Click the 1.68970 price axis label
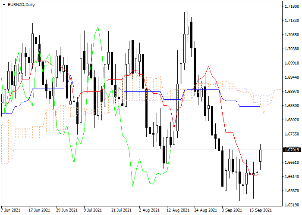 pos(292,91)
